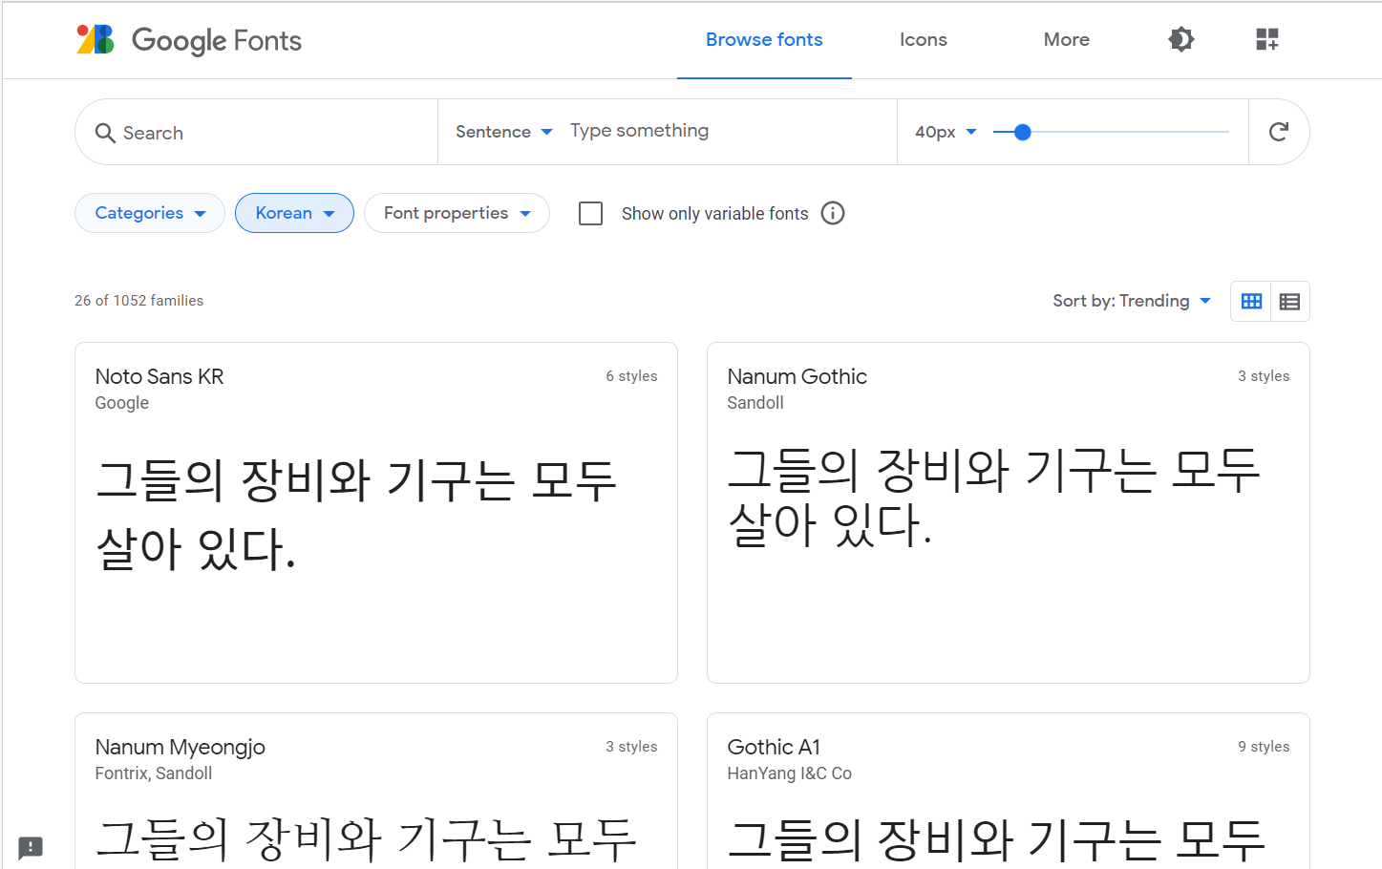Image resolution: width=1382 pixels, height=869 pixels.
Task: Switch to grid view
Action: coord(1251,302)
